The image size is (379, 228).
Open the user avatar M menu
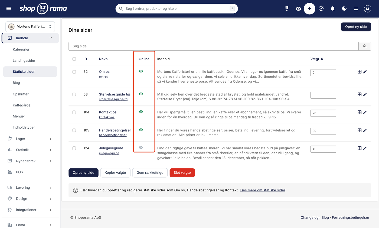(x=367, y=9)
